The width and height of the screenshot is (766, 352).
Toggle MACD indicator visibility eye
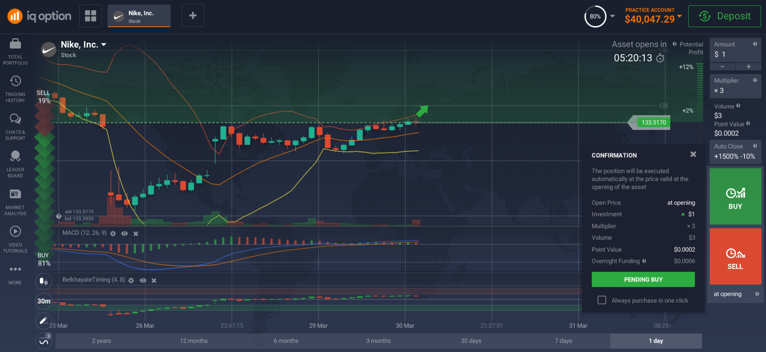124,234
